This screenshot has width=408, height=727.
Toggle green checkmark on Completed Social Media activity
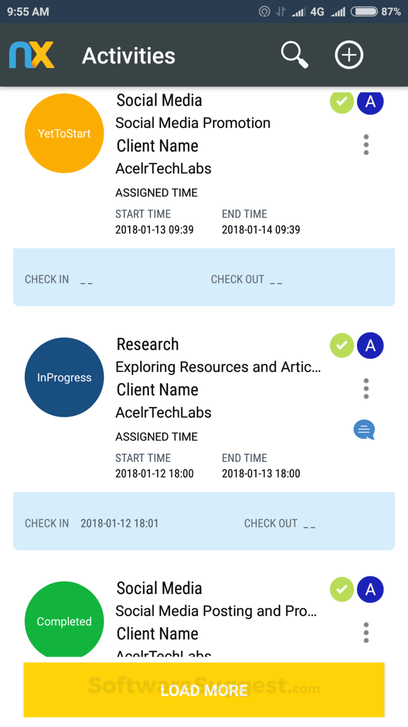point(342,589)
